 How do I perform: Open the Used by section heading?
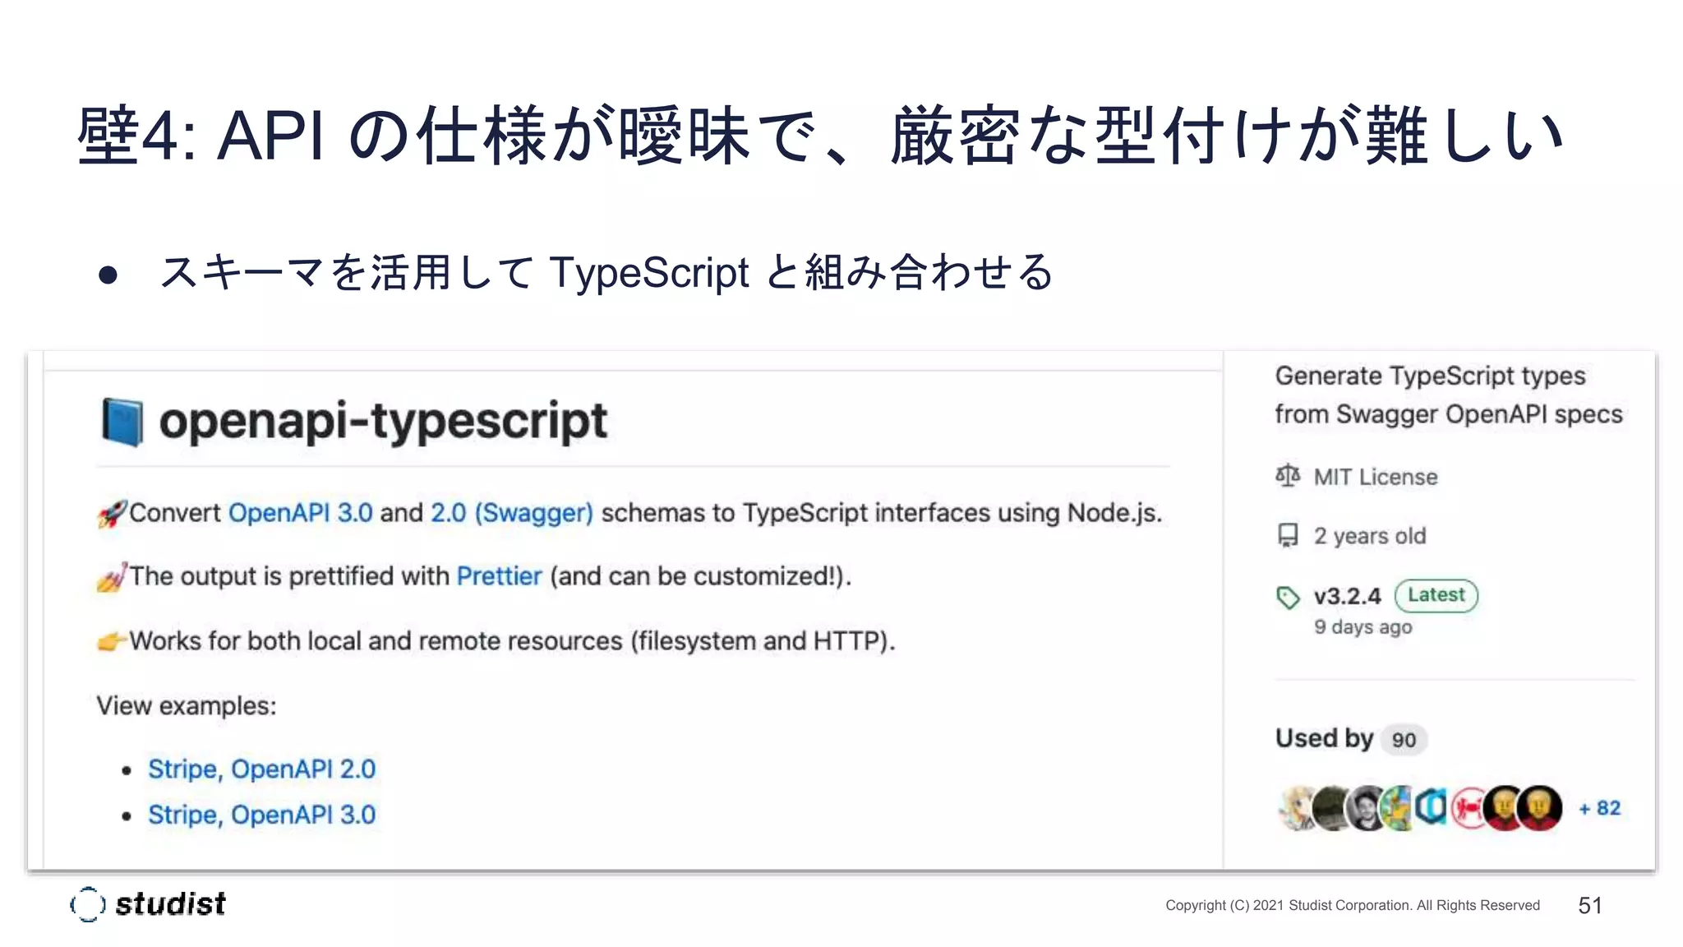[1323, 738]
